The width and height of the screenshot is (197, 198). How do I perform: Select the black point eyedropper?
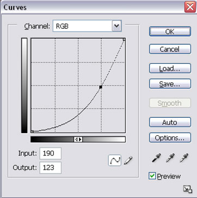(x=156, y=158)
